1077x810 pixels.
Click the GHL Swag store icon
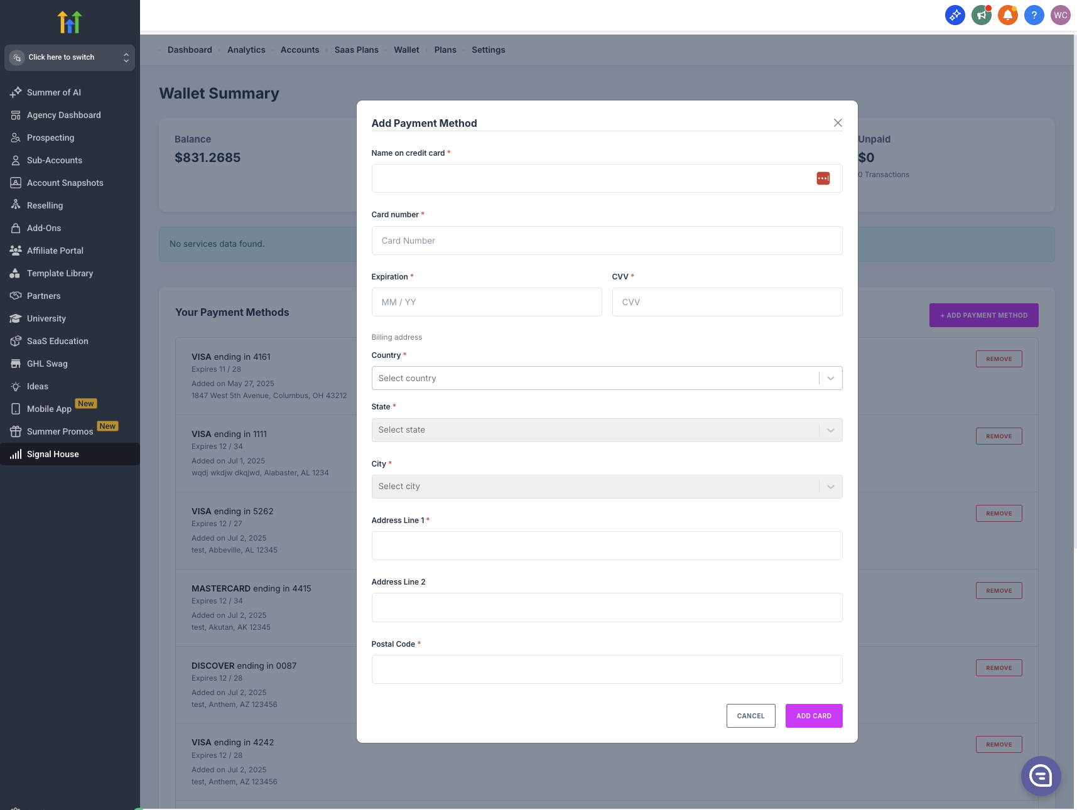pyautogui.click(x=16, y=364)
